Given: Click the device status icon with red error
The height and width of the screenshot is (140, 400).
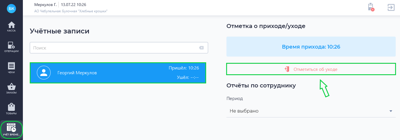Looking at the screenshot, I should (x=371, y=7).
